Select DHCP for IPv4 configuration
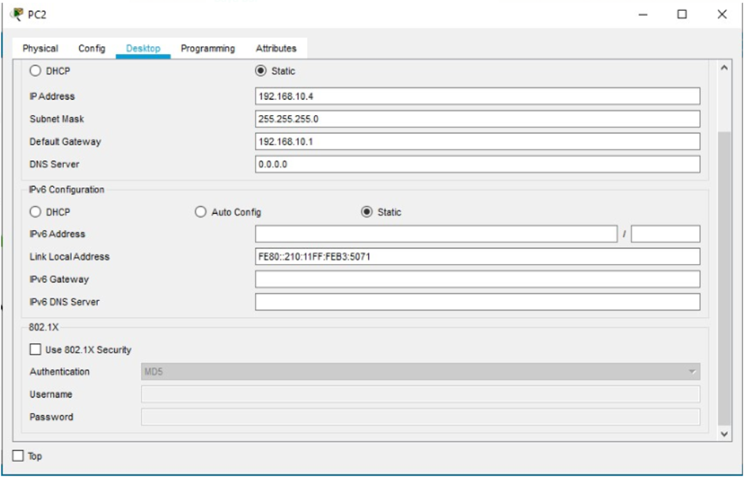 [x=35, y=71]
